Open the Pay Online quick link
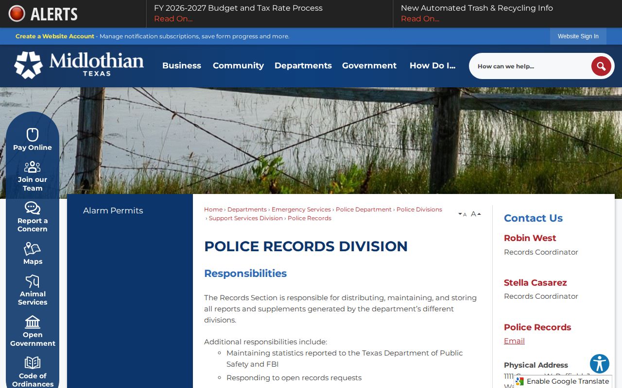The height and width of the screenshot is (388, 622). 33,140
